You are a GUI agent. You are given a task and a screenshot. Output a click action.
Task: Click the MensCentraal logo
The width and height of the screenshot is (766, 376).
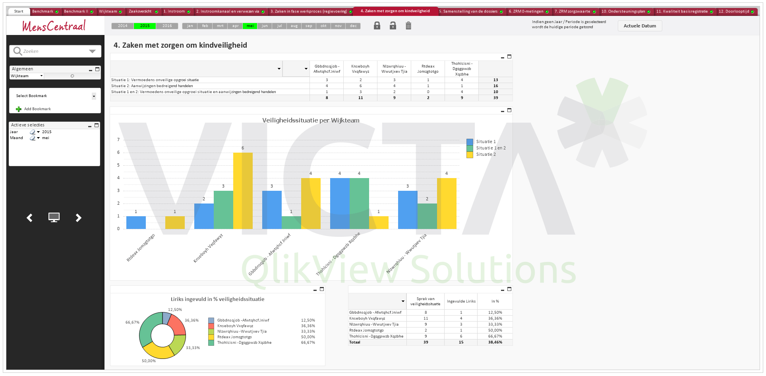click(x=54, y=26)
